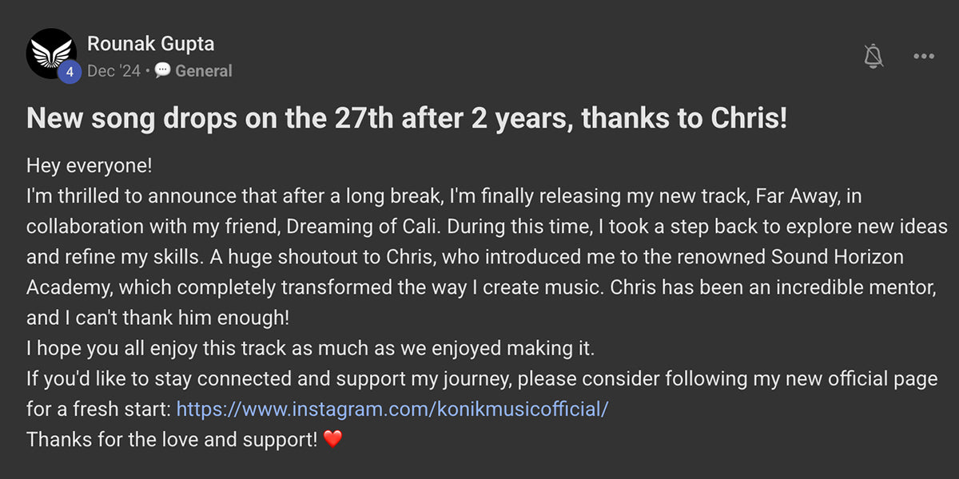Open the post titled 'New song drops on the 27th'

click(407, 119)
